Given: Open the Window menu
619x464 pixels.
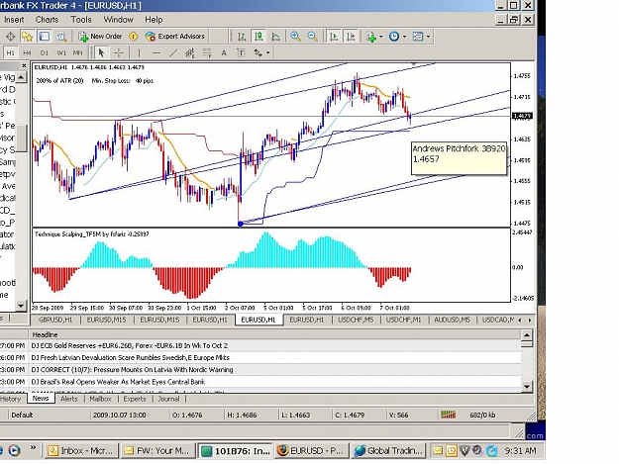Looking at the screenshot, I should coord(118,20).
